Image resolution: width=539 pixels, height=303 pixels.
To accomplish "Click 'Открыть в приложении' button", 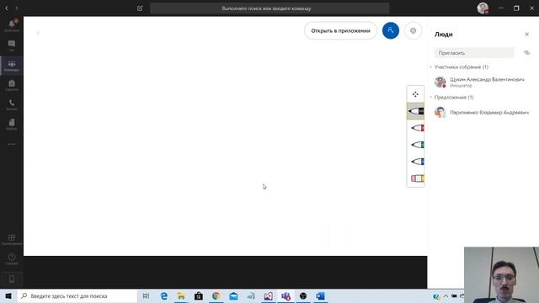I will [340, 30].
